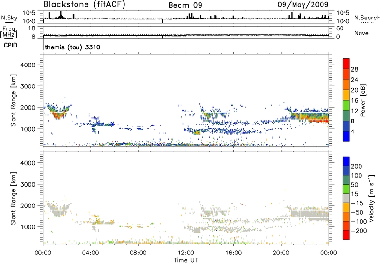Screen dimensions: 380x263
Task: Click the gray velocity band after 21:00 UT
Action: coord(310,214)
